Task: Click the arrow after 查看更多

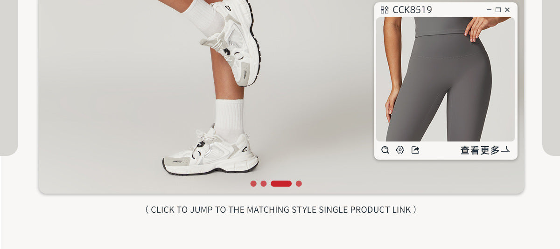Action: point(505,150)
